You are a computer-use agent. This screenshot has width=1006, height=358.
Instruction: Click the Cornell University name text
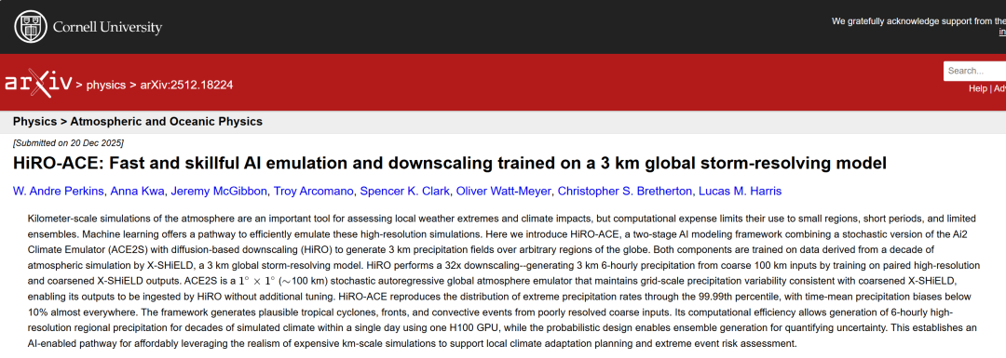coord(107,28)
